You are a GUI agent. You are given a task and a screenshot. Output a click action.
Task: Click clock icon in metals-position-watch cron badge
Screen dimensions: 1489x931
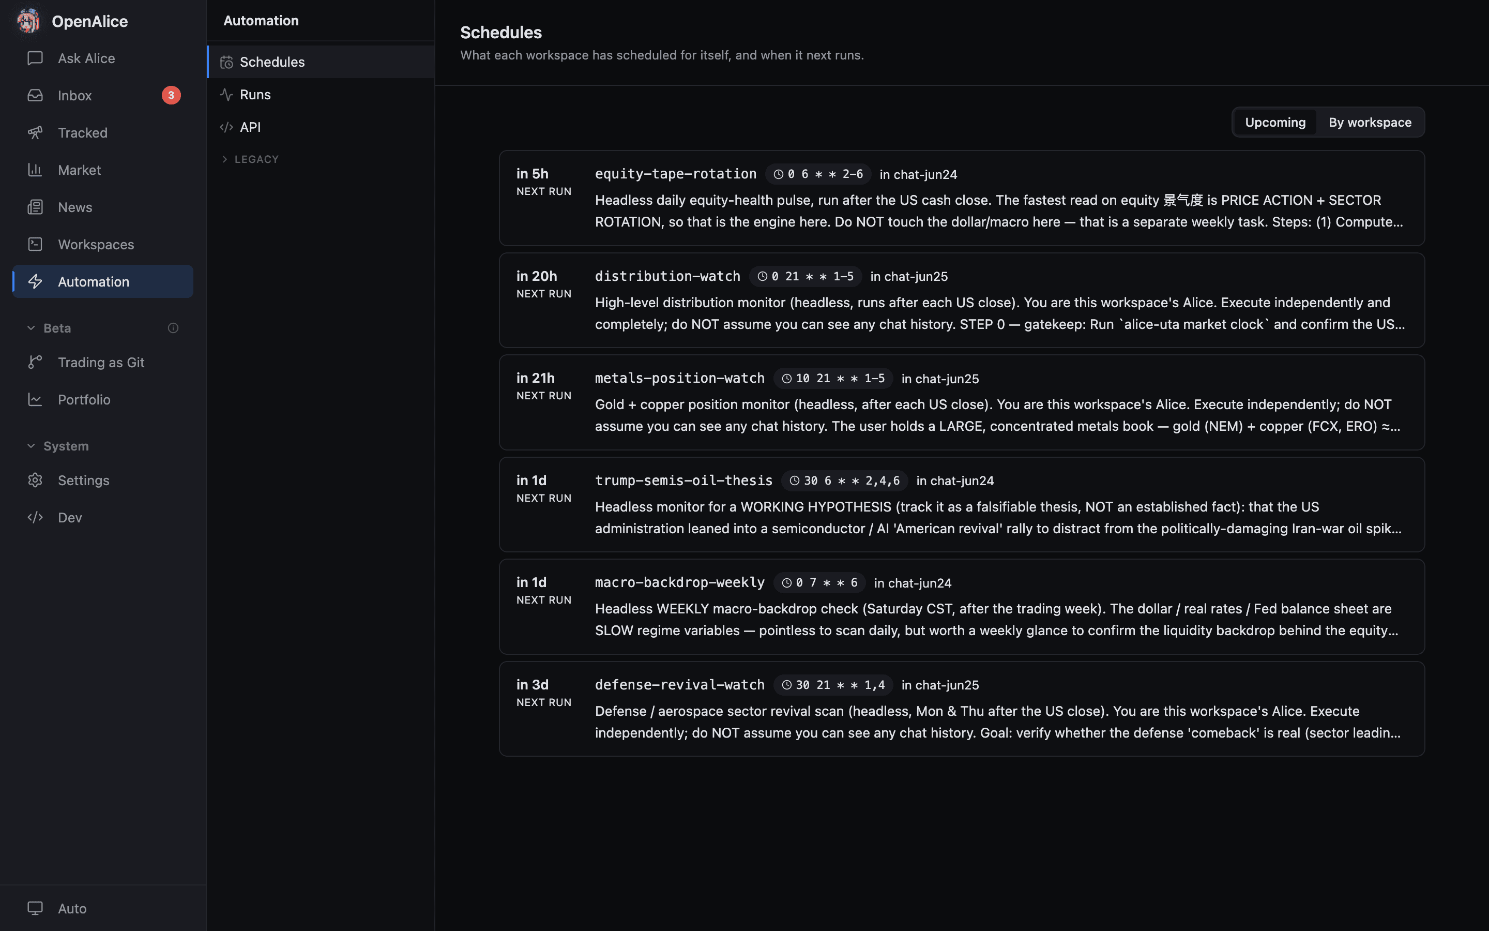pos(786,379)
